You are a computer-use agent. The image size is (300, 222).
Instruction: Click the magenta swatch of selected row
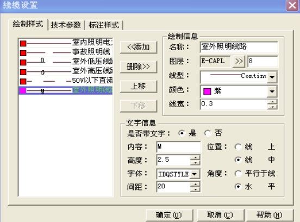23,91
